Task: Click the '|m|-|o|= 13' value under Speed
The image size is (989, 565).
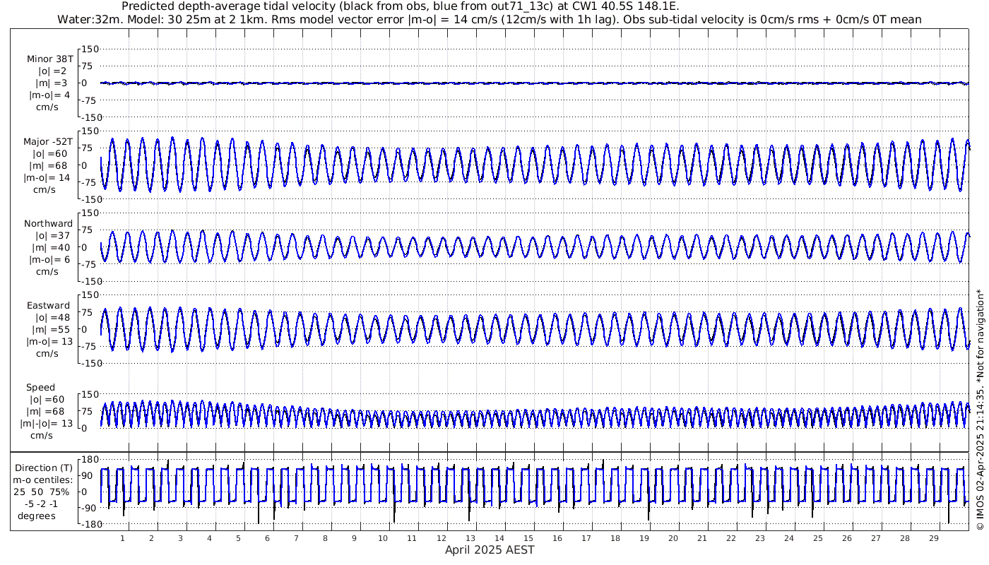Action: coord(46,424)
